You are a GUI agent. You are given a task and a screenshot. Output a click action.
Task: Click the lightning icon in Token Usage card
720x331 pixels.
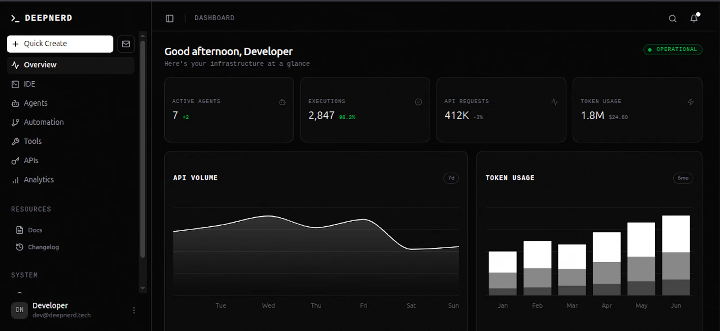coord(691,102)
